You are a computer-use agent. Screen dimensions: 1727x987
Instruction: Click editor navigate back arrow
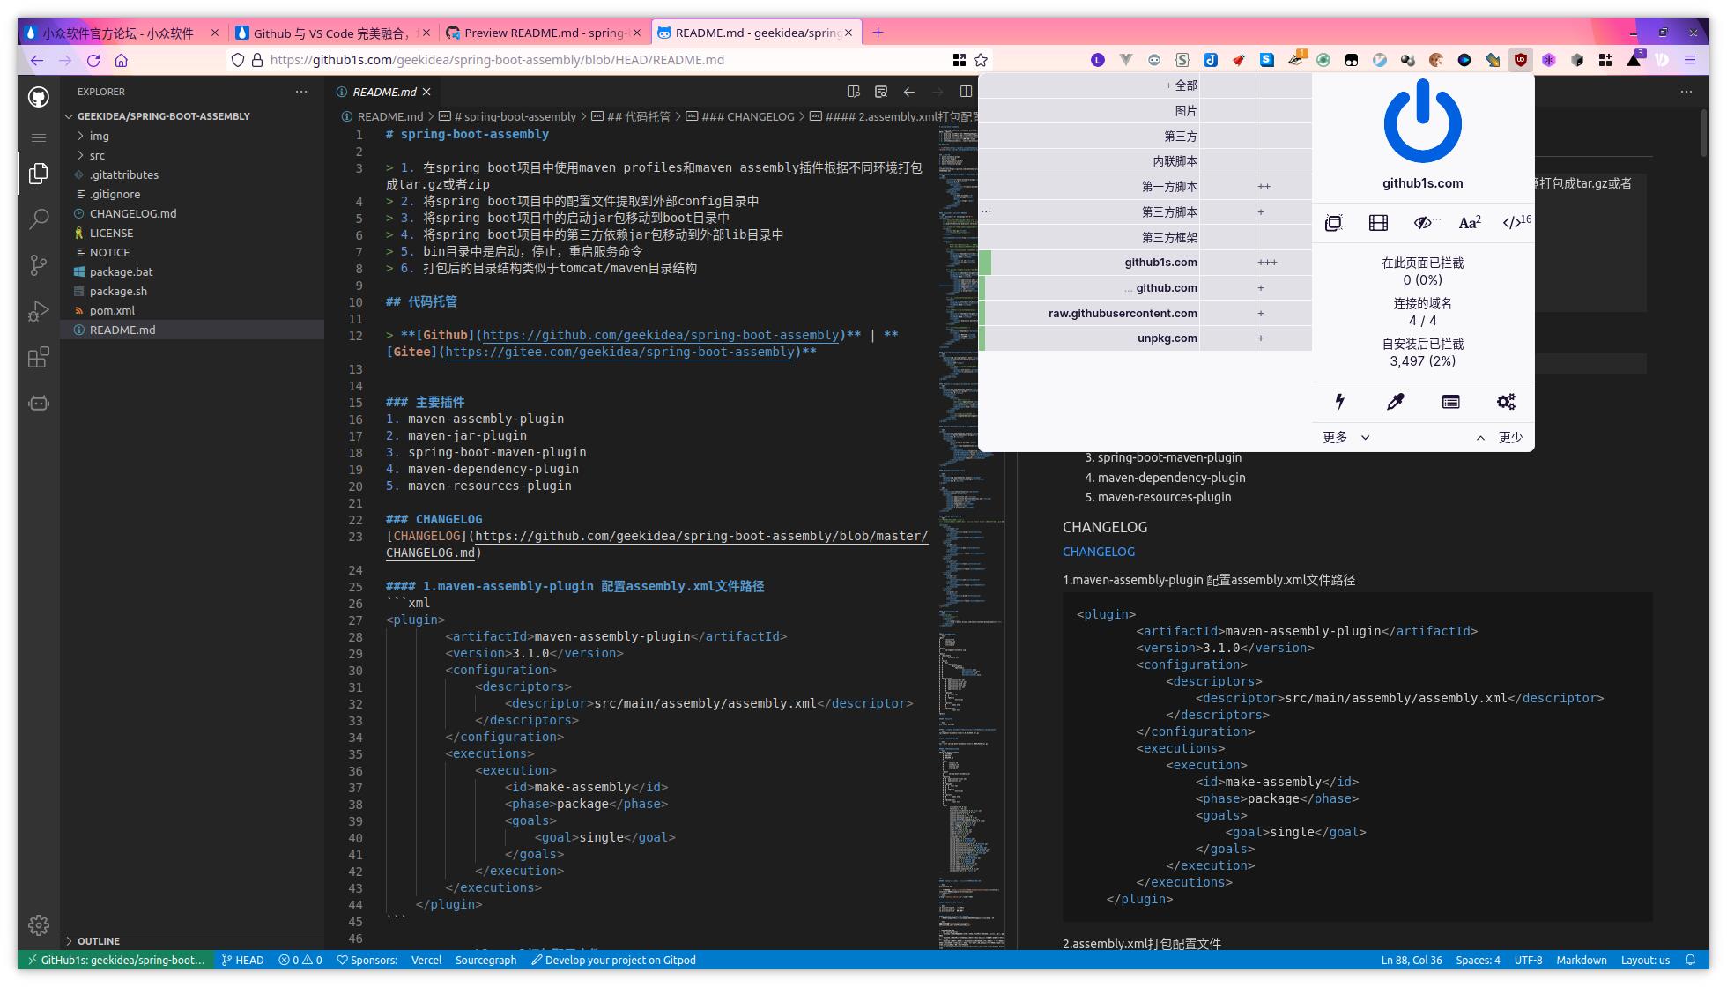click(909, 92)
